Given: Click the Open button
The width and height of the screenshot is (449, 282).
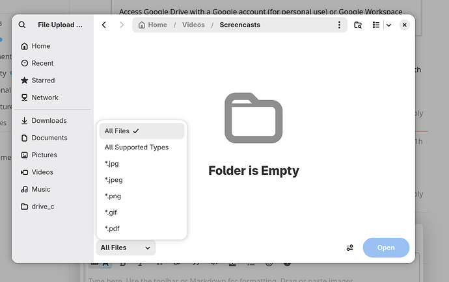Looking at the screenshot, I should 386,248.
